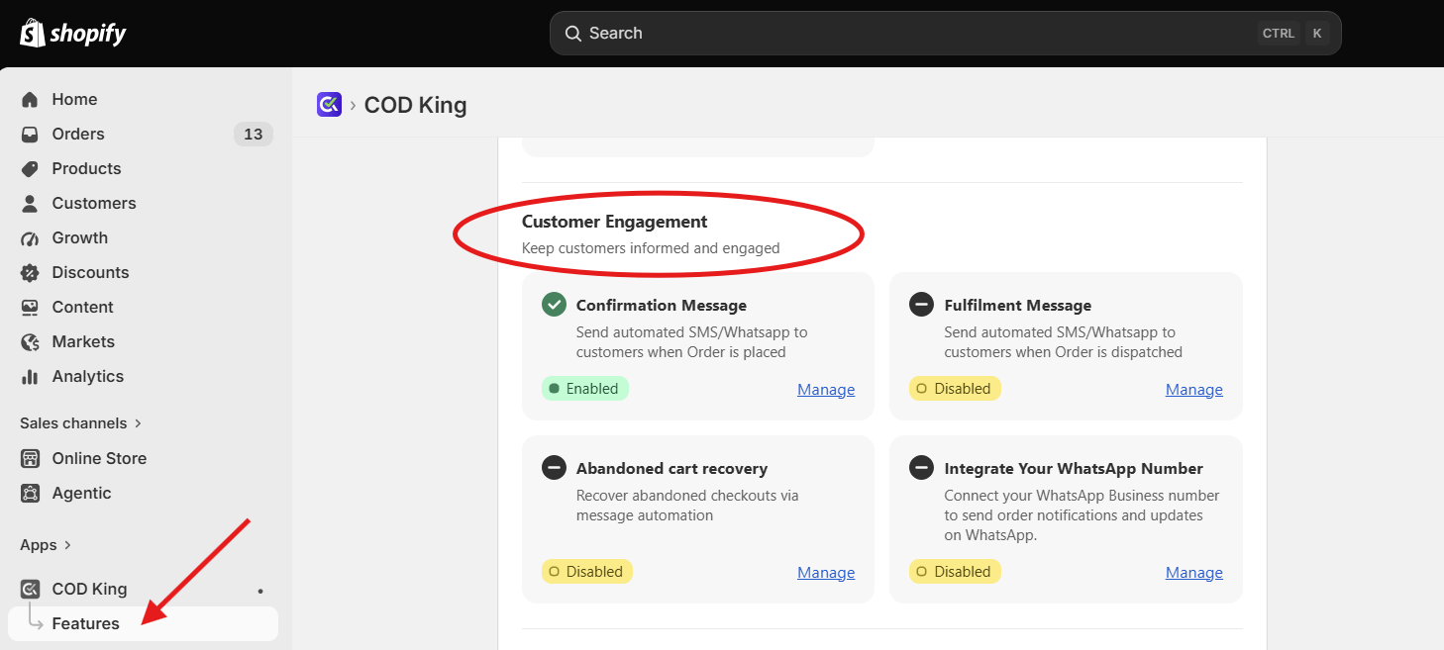Click the Orders inbox icon
1444x650 pixels.
[30, 135]
